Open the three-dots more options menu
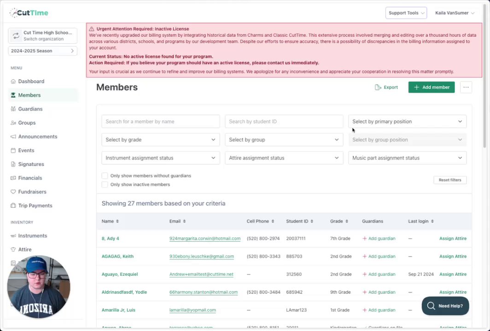This screenshot has height=331, width=490. tap(466, 87)
